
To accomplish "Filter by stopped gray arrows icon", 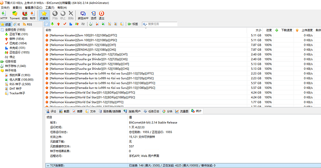I will point(83,24).
